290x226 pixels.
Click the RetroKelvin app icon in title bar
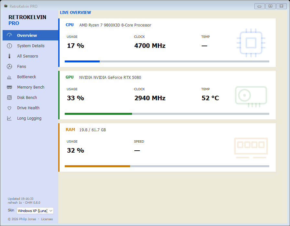tap(6, 6)
